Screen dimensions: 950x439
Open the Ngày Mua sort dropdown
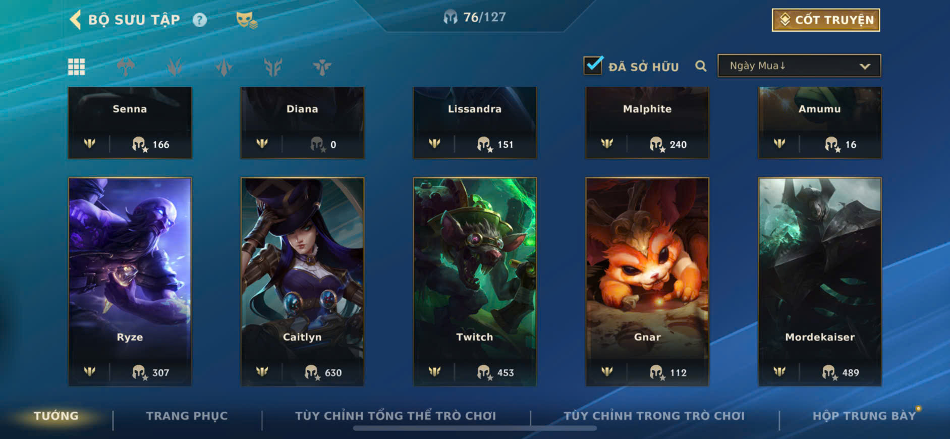[799, 66]
